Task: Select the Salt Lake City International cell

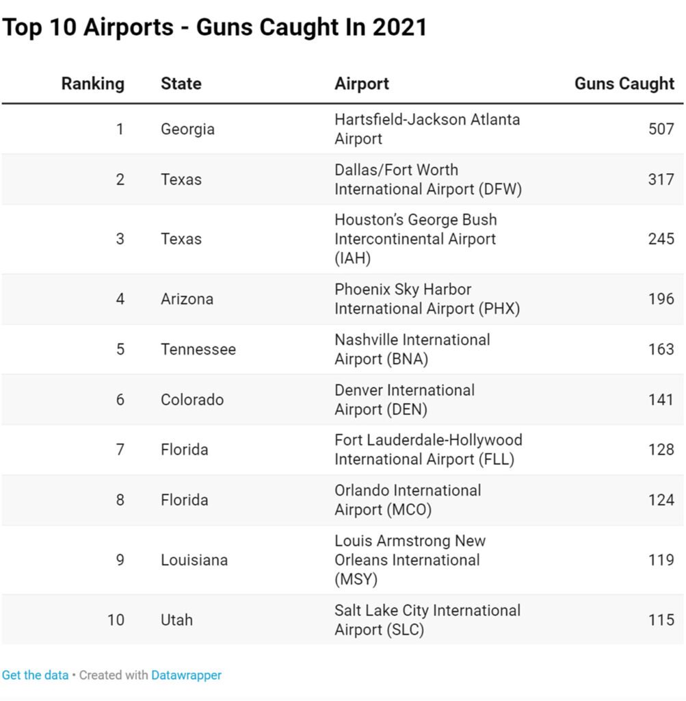Action: 427,620
